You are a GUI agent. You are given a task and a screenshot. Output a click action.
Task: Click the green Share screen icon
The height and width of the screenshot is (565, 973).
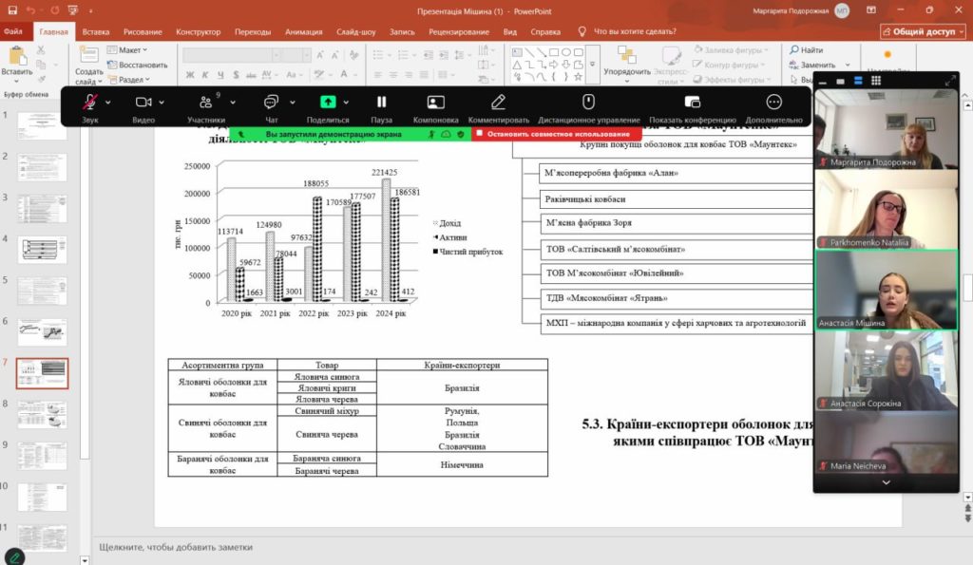click(327, 103)
